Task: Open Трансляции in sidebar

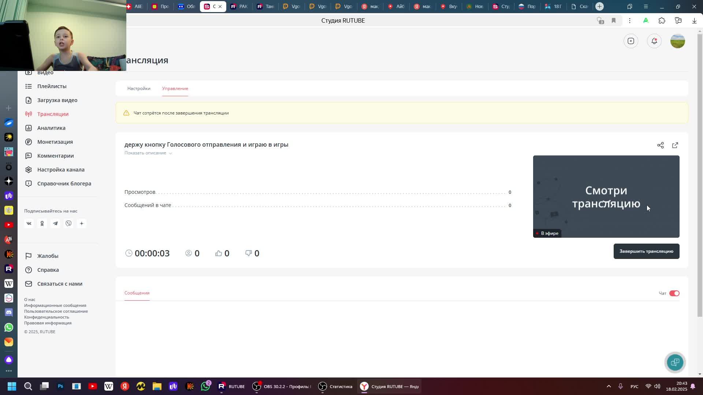Action: 53,114
